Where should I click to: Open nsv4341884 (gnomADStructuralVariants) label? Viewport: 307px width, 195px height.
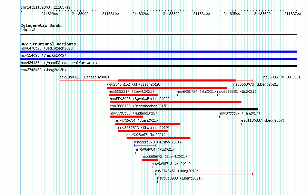[59, 63]
